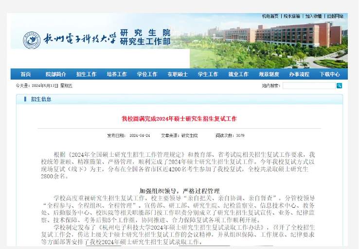Navigate to the 在职硕士 section
The height and width of the screenshot is (249, 360).
coord(178,74)
